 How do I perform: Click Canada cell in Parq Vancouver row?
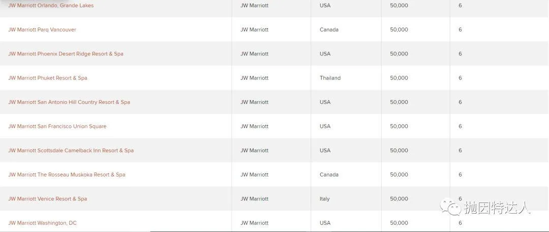tap(329, 30)
